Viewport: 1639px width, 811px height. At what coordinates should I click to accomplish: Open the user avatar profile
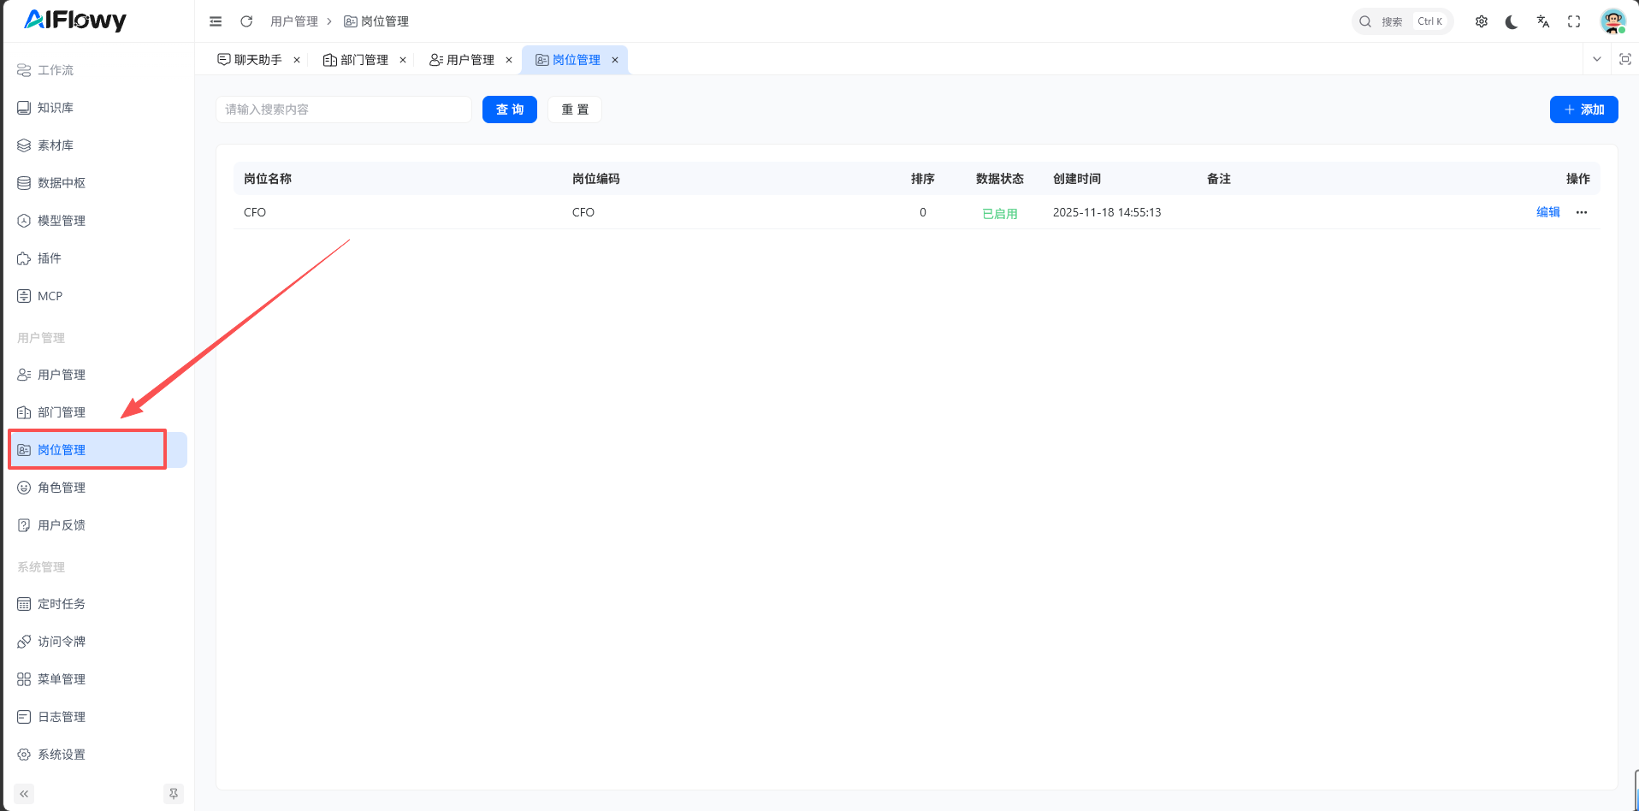(1612, 21)
